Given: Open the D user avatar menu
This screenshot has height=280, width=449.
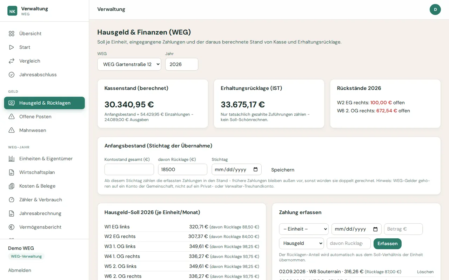Looking at the screenshot, I should [x=435, y=9].
